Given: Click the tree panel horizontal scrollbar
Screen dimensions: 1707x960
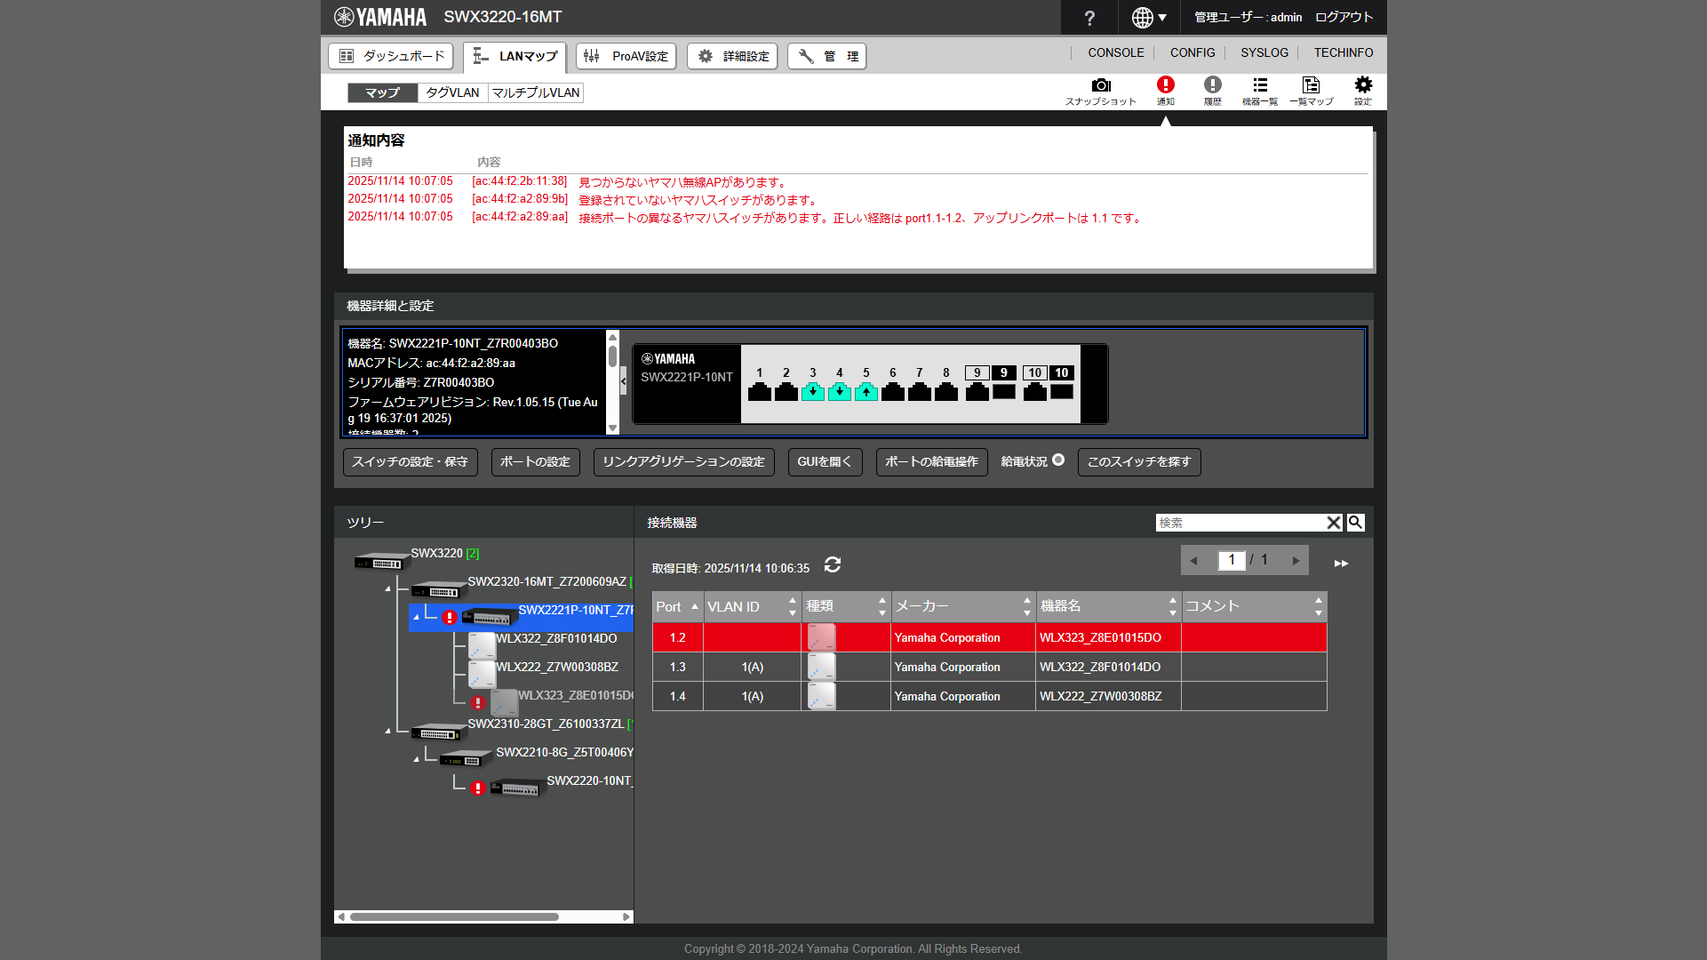Looking at the screenshot, I should click(454, 916).
